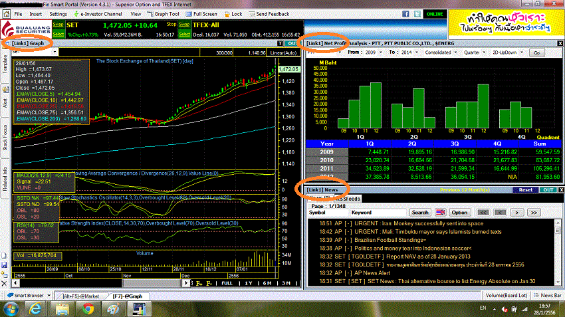Open Paint from taskbar
The width and height of the screenshot is (565, 317).
(113, 309)
